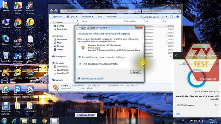This screenshot has width=221, height=124.
Task: Sort by Type column header
Action: (x=146, y=21)
